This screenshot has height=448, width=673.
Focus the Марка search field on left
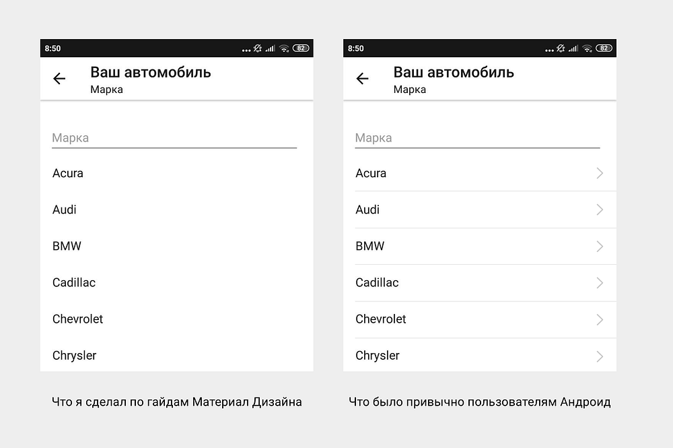click(x=174, y=138)
